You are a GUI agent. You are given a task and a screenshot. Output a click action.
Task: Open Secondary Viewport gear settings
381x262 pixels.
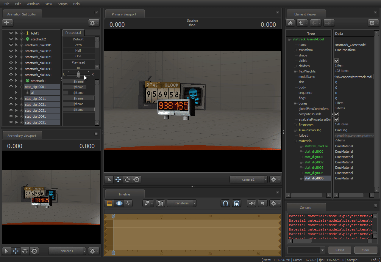94,251
